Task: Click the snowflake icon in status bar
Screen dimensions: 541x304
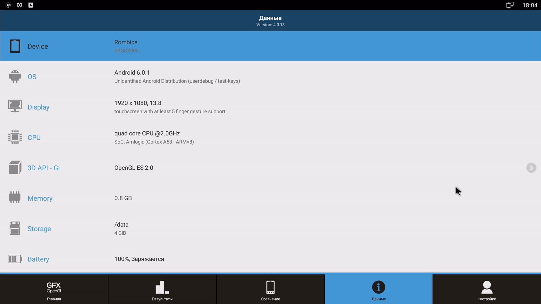Action: pos(19,5)
